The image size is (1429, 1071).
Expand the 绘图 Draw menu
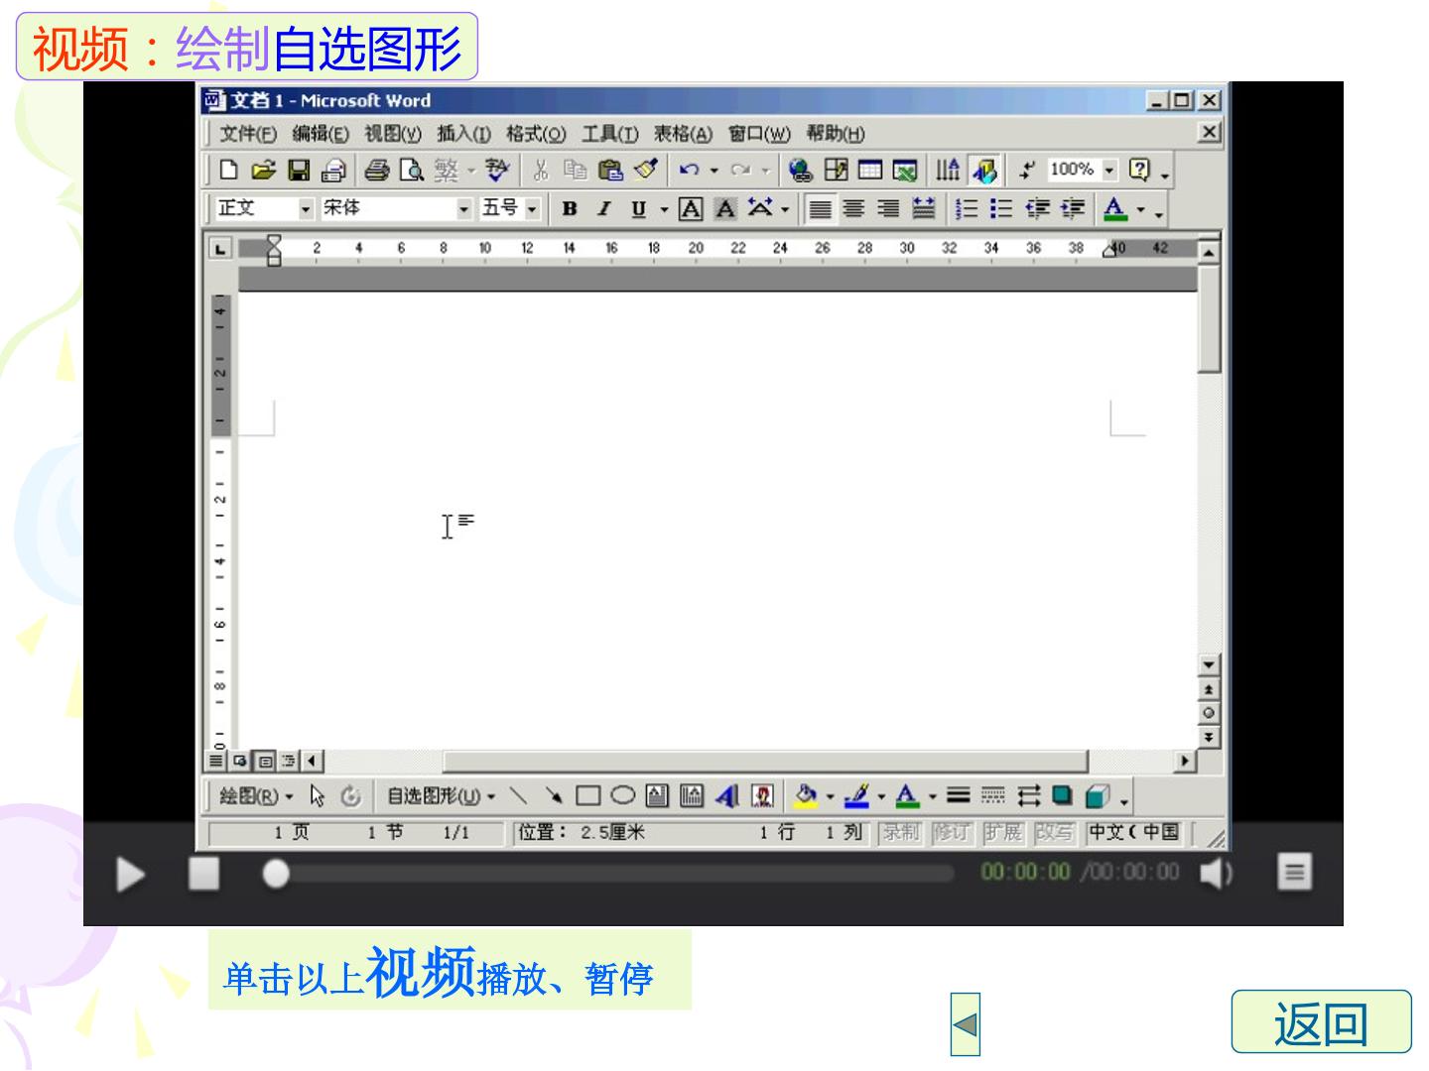pos(256,796)
